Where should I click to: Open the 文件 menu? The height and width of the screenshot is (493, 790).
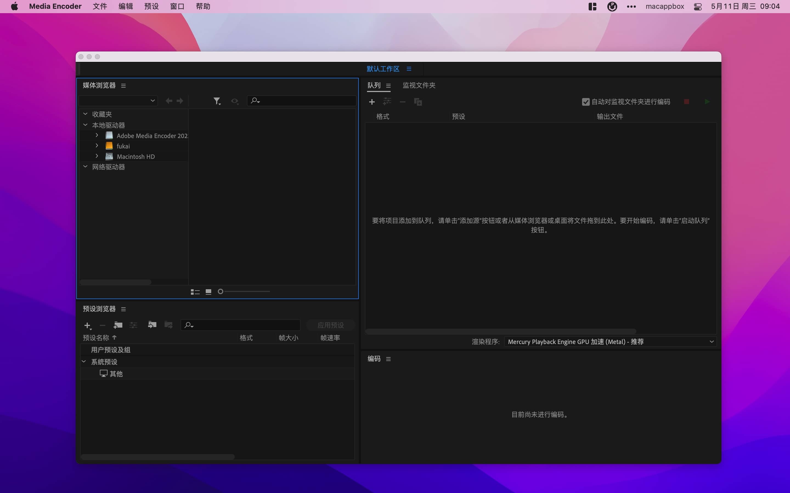pos(100,7)
